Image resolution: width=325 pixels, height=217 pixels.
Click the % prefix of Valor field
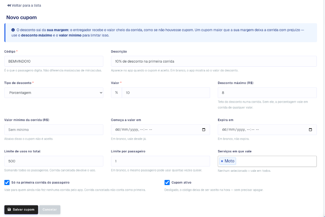(117, 93)
